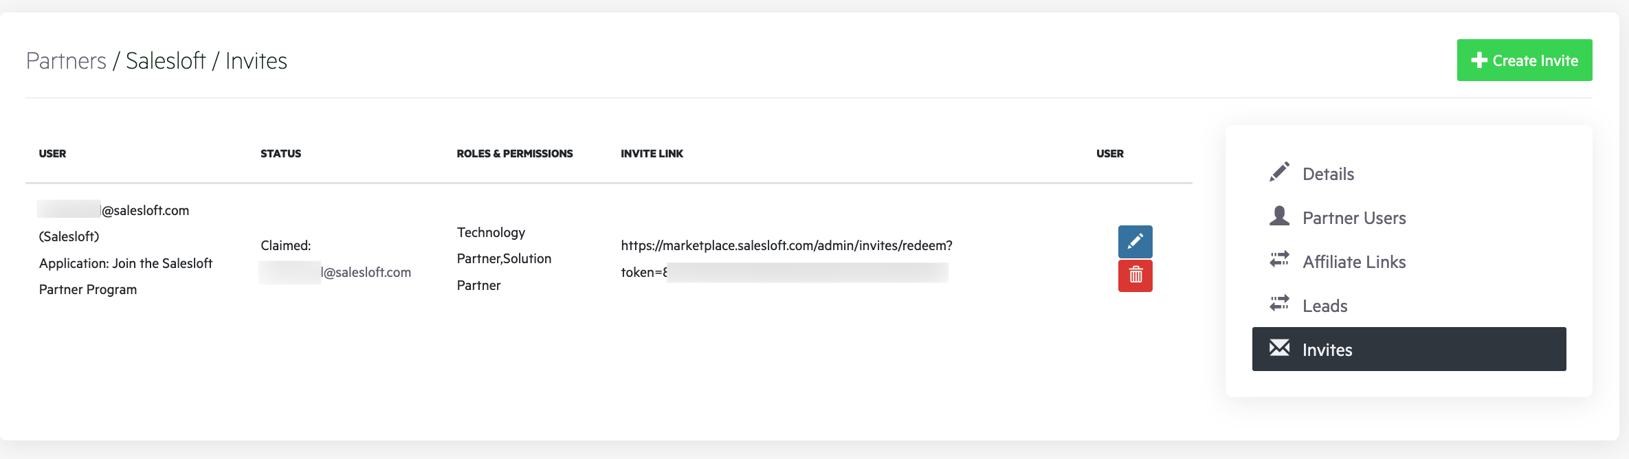
Task: Select the ROLES & PERMISSIONS column header
Action: 515,153
